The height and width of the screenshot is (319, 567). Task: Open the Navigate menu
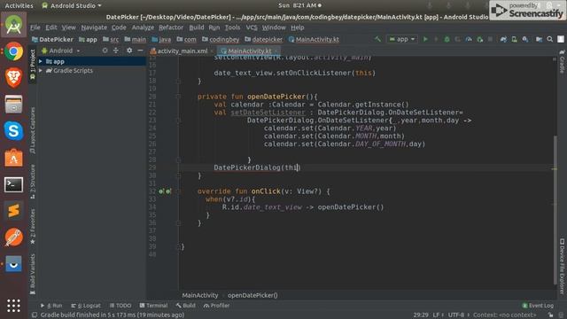coord(94,27)
